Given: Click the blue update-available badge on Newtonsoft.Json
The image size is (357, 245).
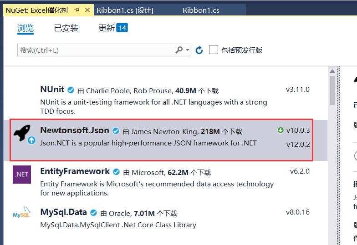Looking at the screenshot, I should tap(31, 141).
